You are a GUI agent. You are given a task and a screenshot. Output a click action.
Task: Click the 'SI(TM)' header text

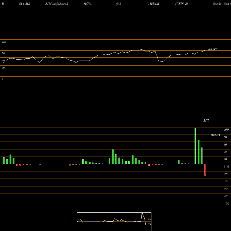(x=88, y=4)
